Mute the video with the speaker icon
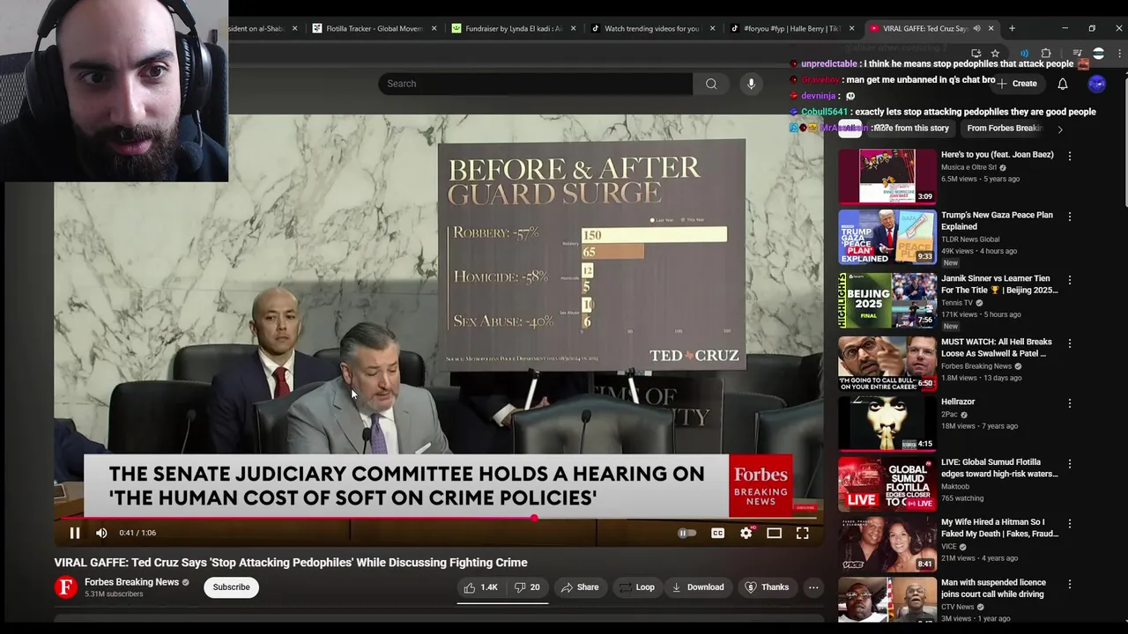The width and height of the screenshot is (1128, 634). (x=101, y=533)
